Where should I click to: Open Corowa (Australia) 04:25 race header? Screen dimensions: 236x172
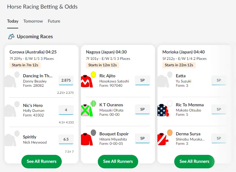[33, 52]
